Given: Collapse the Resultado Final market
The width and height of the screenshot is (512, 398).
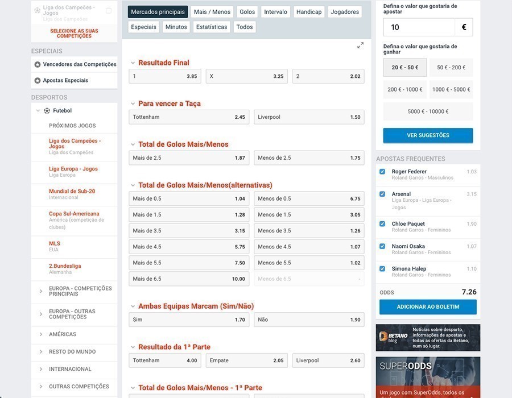Looking at the screenshot, I should [133, 63].
